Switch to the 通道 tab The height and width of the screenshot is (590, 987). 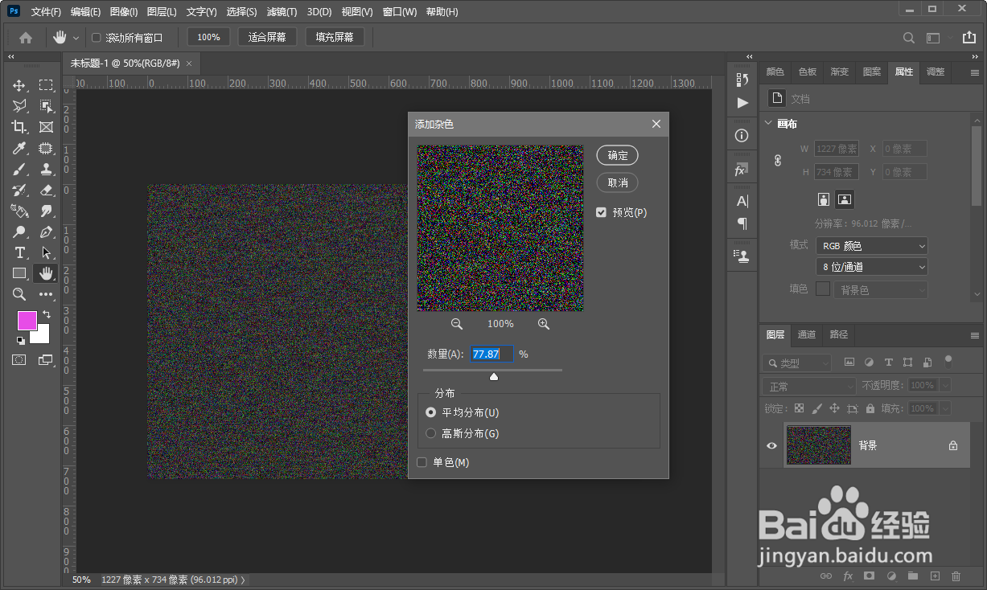click(807, 334)
